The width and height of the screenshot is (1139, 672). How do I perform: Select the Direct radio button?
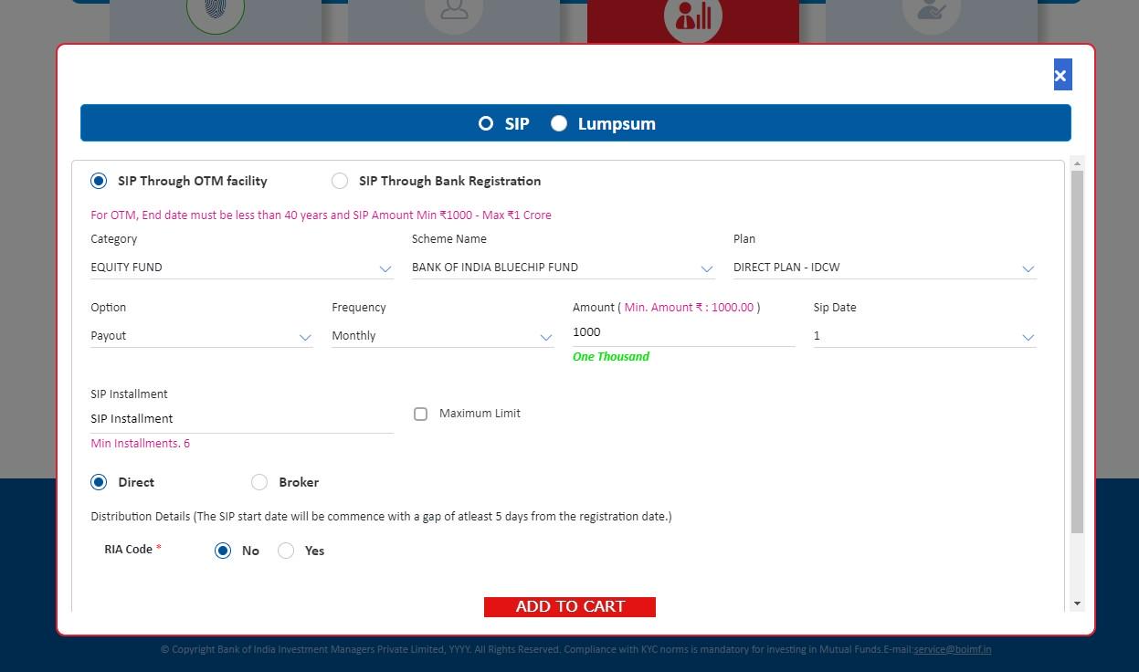pyautogui.click(x=99, y=482)
